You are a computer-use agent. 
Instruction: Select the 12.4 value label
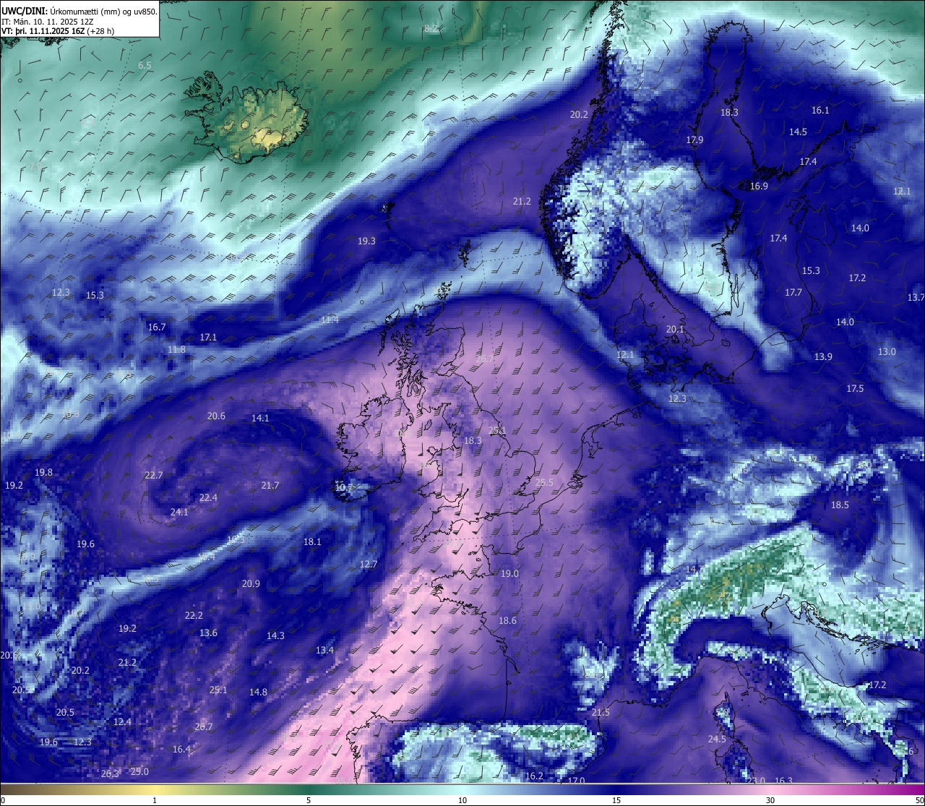tap(122, 722)
